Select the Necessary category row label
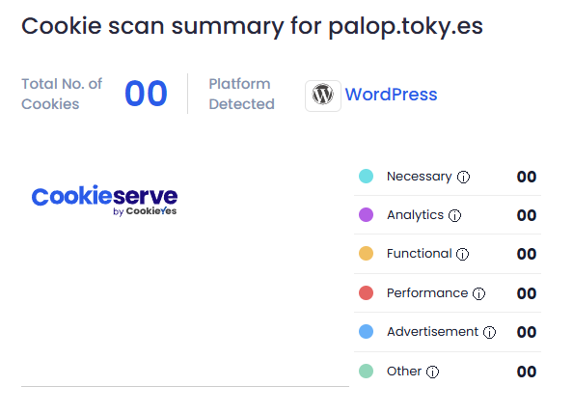The image size is (573, 414). 420,177
